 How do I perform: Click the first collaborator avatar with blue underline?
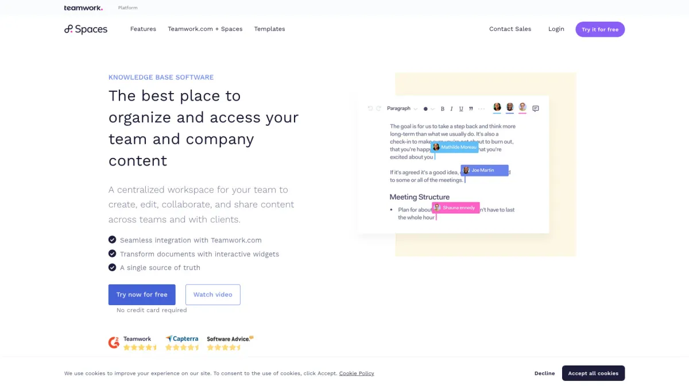click(497, 107)
